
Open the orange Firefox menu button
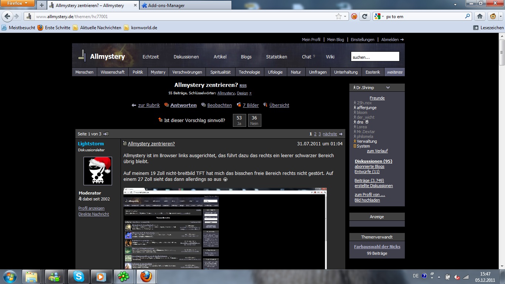click(x=17, y=3)
